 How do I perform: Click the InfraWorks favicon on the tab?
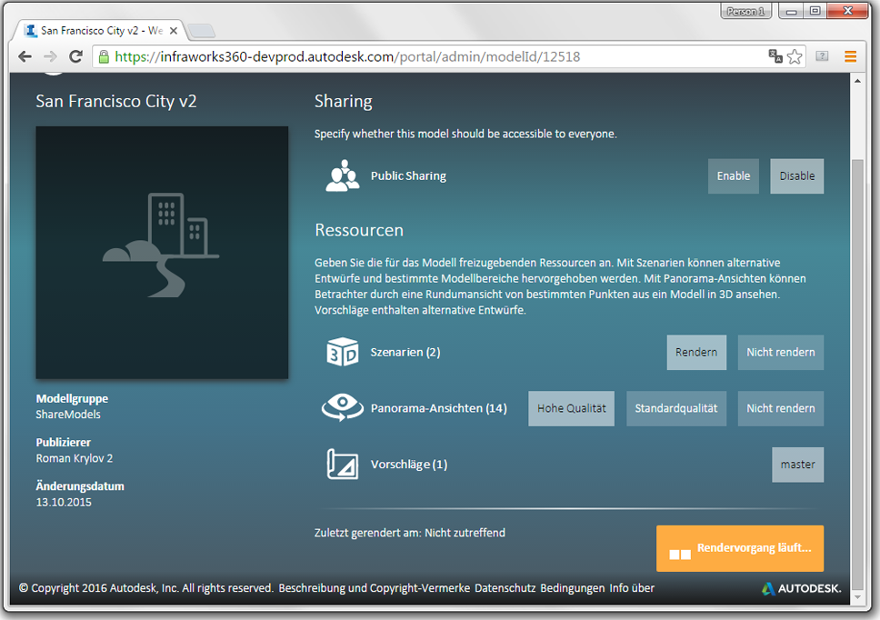(32, 30)
